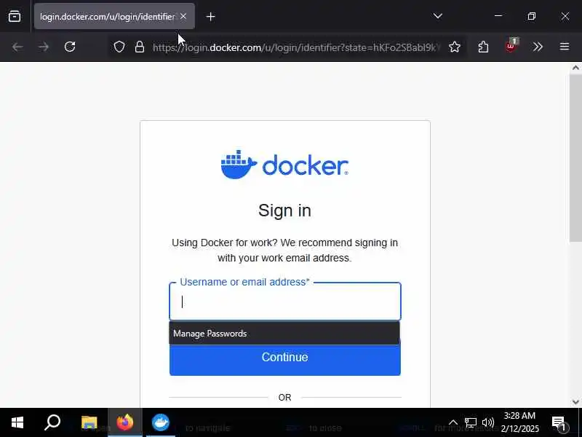Screen dimensions: 582x437
Task: Open volume speaker tray icon
Action: 488,422
